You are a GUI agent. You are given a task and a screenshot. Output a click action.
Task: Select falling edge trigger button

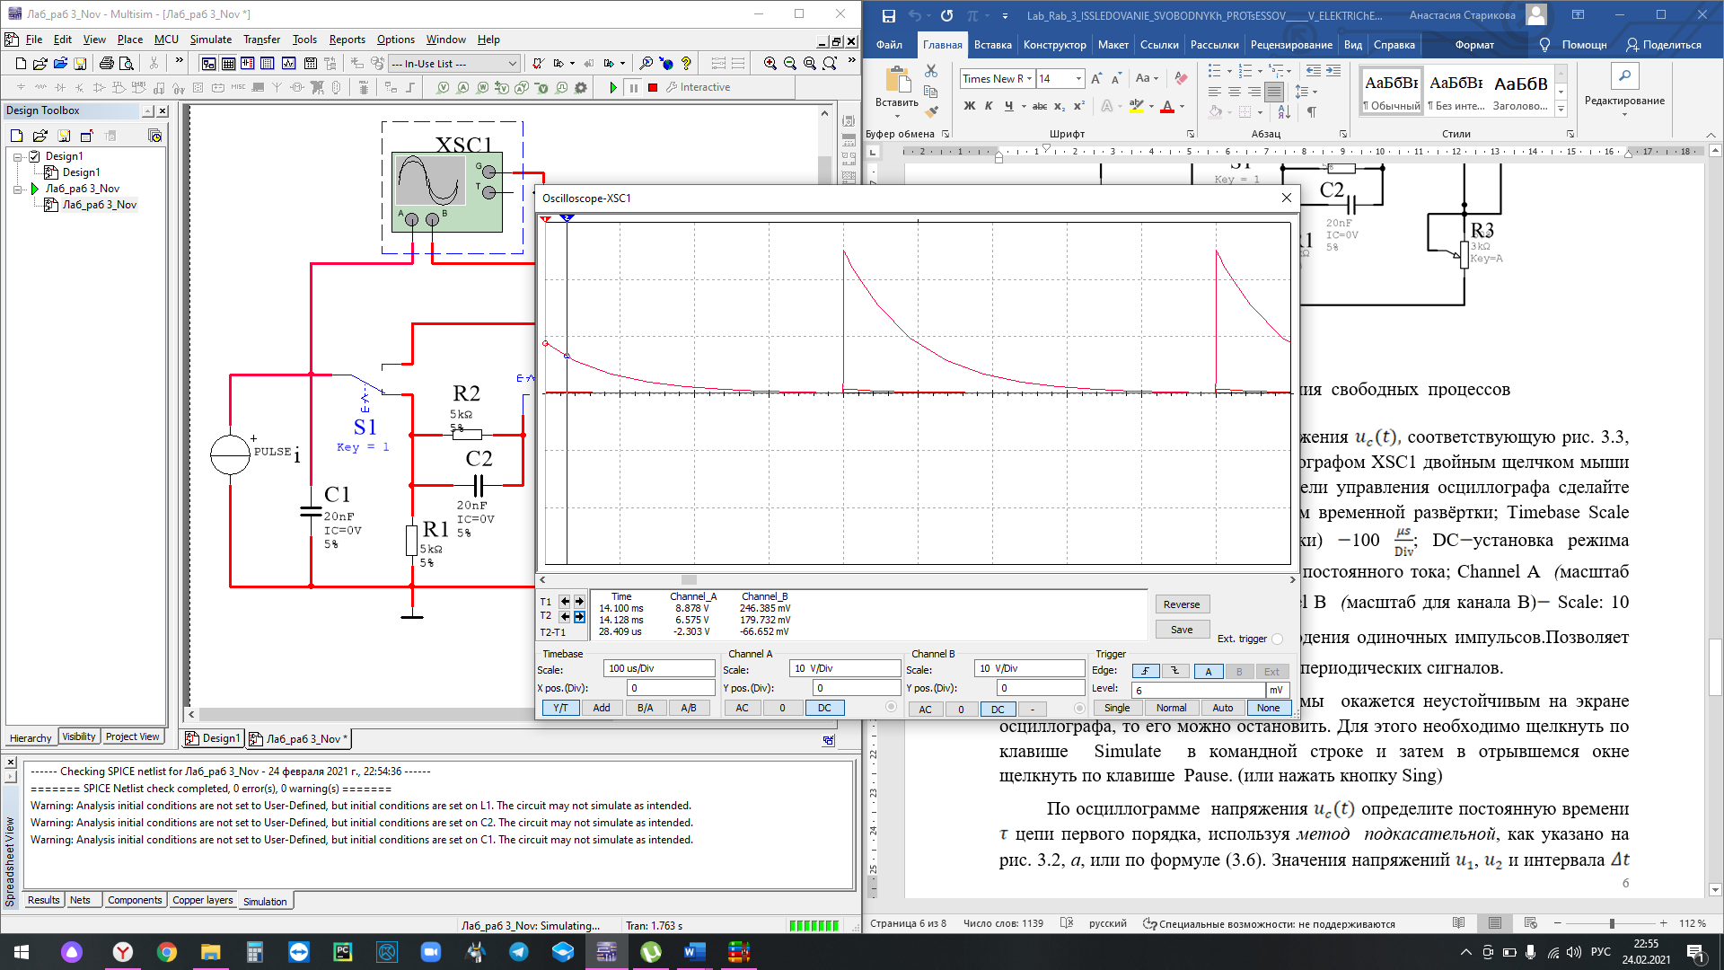point(1175,672)
